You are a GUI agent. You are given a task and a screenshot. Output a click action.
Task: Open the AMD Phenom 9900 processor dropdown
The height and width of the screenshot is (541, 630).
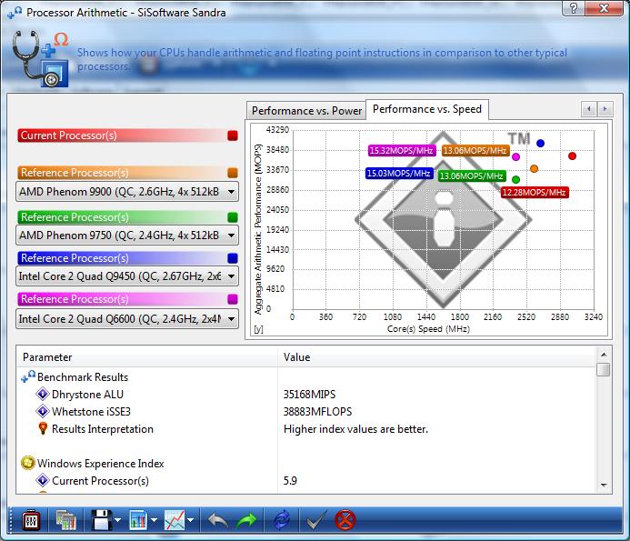point(128,192)
